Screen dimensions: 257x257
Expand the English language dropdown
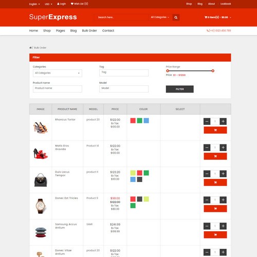[34, 4]
